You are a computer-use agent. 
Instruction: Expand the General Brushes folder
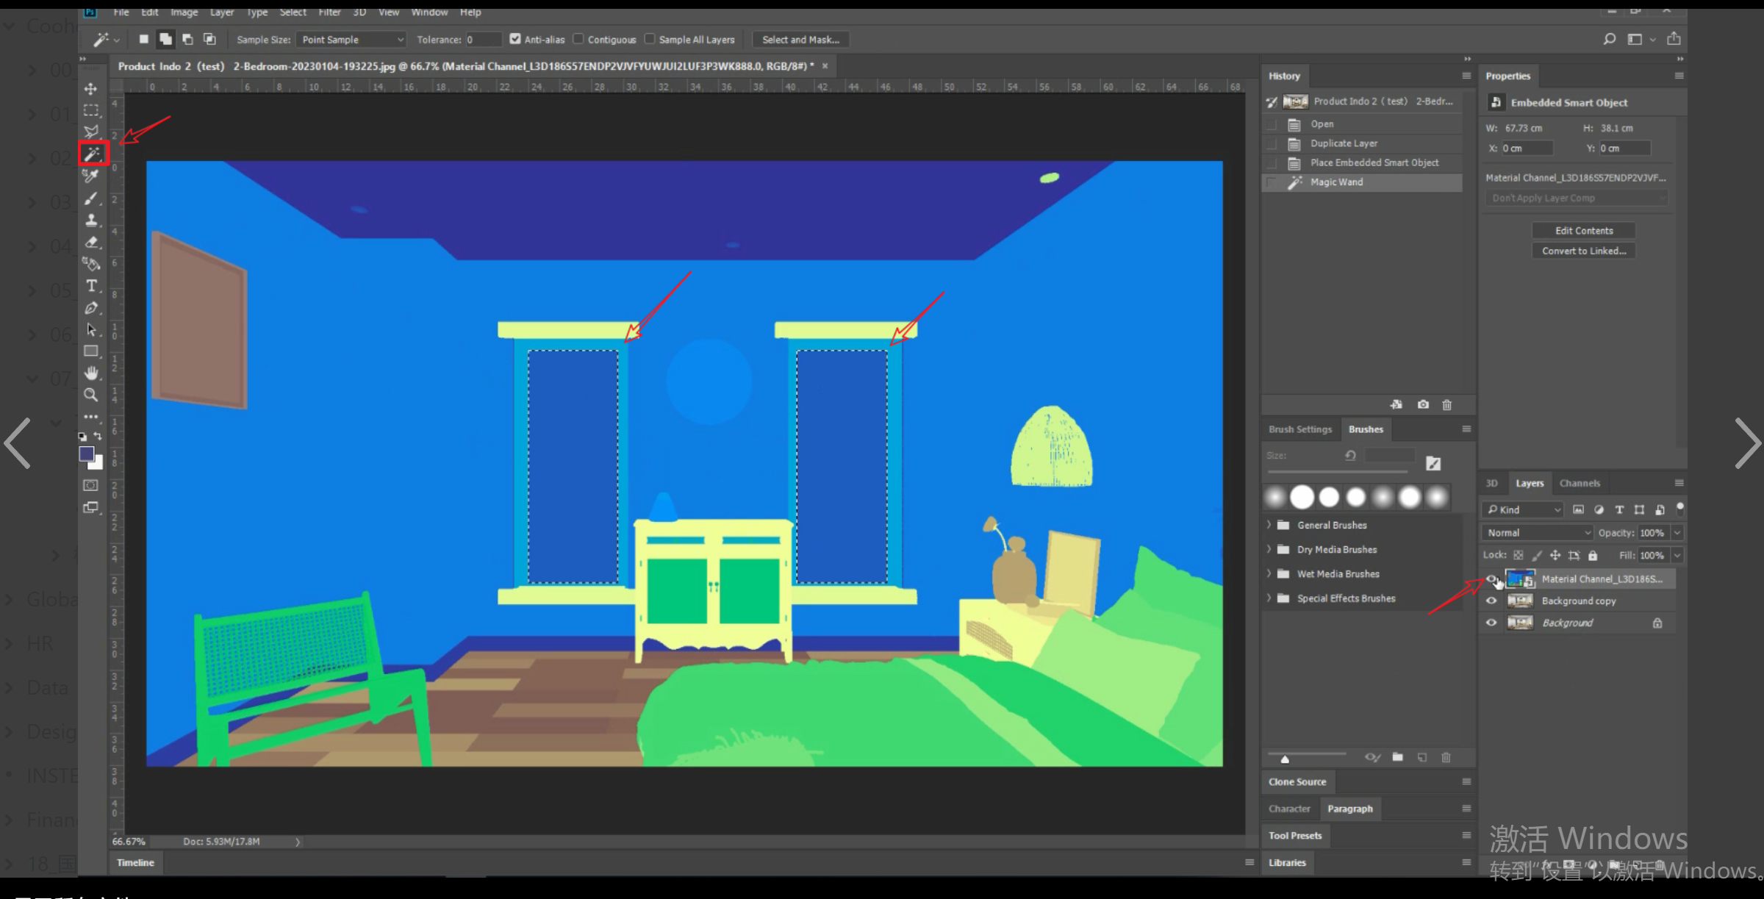(1269, 525)
